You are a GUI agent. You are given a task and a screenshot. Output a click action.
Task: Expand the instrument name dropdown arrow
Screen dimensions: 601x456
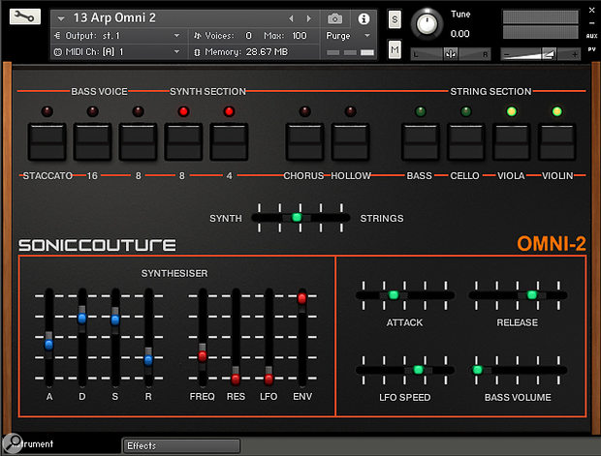tap(61, 18)
